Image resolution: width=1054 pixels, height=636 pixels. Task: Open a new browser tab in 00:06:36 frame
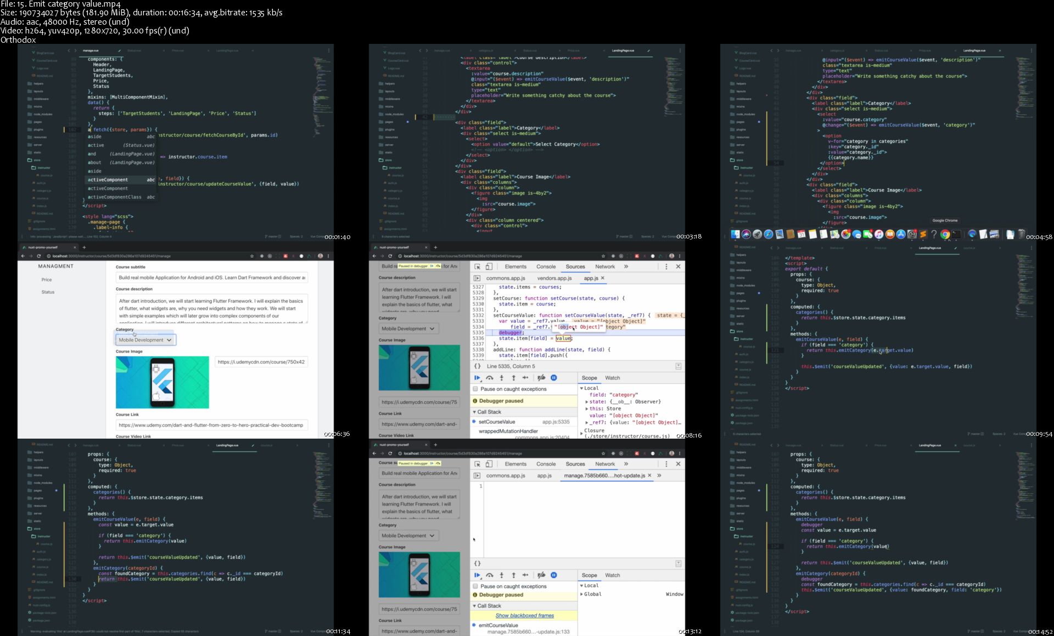click(x=84, y=247)
